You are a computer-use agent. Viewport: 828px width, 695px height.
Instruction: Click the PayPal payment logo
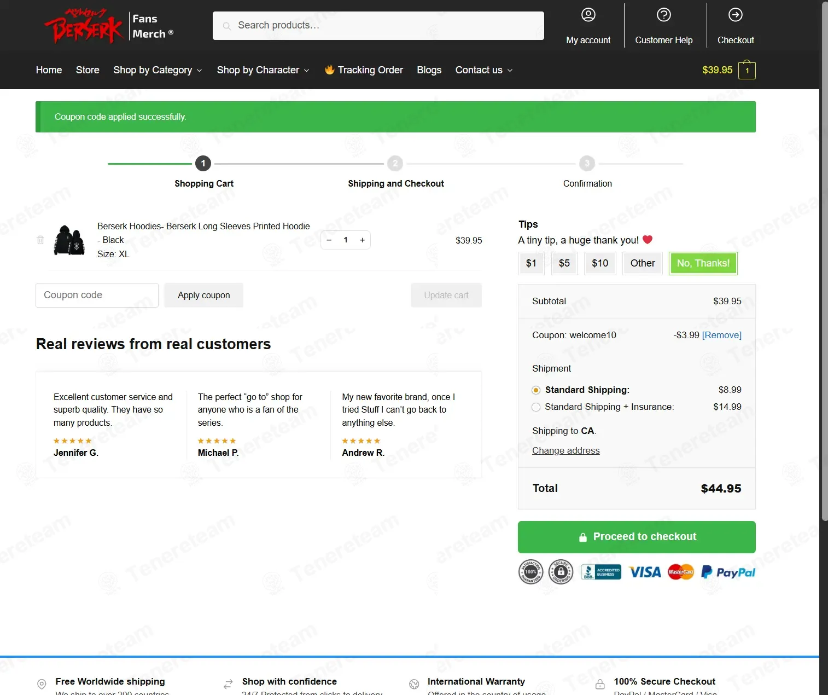point(727,572)
